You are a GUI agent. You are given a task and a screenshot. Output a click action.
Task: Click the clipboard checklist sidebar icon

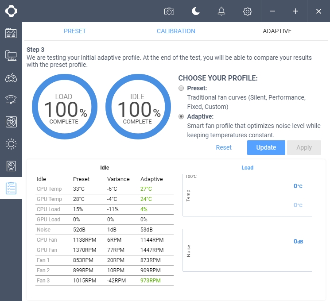point(11,188)
